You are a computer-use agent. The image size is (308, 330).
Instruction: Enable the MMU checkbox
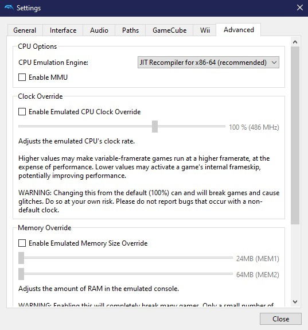[x=22, y=77]
